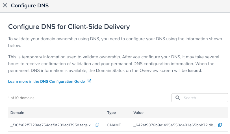Click the bold 'Issued' status word
The height and width of the screenshot is (134, 230).
tap(194, 71)
